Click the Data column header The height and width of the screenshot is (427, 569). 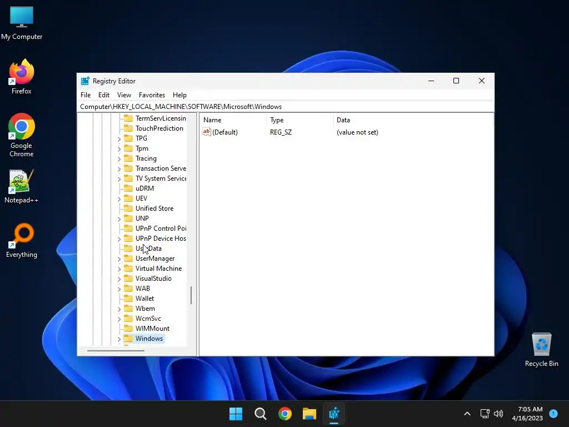413,120
